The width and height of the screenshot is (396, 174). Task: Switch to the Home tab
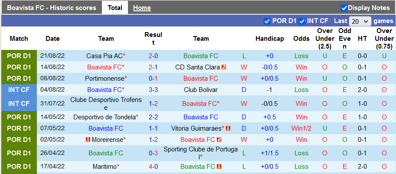coord(142,8)
